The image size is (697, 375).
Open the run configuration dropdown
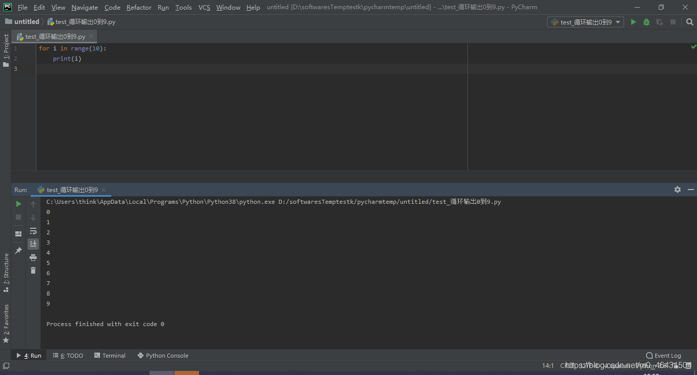[x=585, y=22]
